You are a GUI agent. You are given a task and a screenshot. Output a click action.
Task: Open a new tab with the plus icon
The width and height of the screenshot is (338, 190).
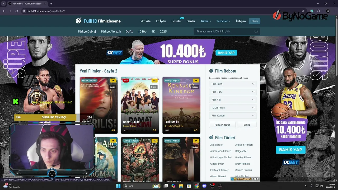(x=51, y=3)
